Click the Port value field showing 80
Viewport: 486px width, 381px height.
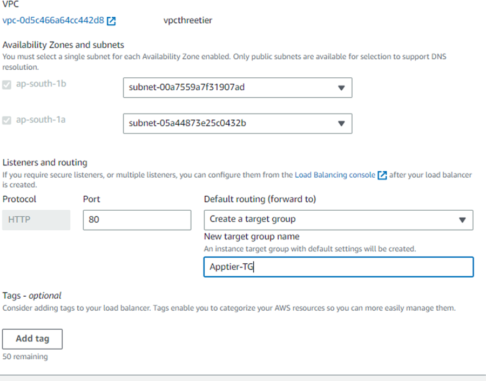tap(137, 220)
